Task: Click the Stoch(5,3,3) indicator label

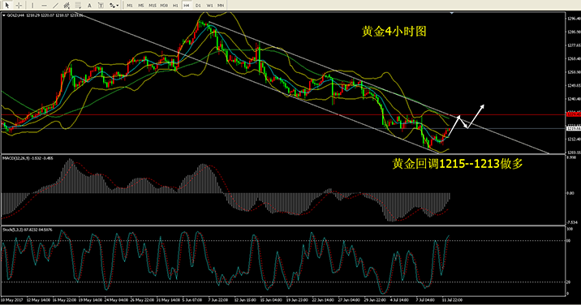Action: coord(28,230)
